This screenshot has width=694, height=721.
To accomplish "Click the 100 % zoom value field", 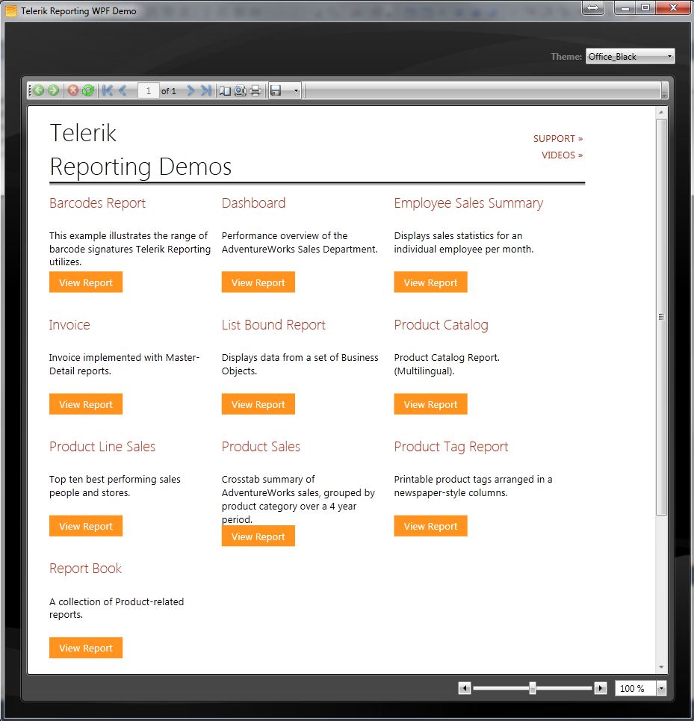I will point(635,688).
